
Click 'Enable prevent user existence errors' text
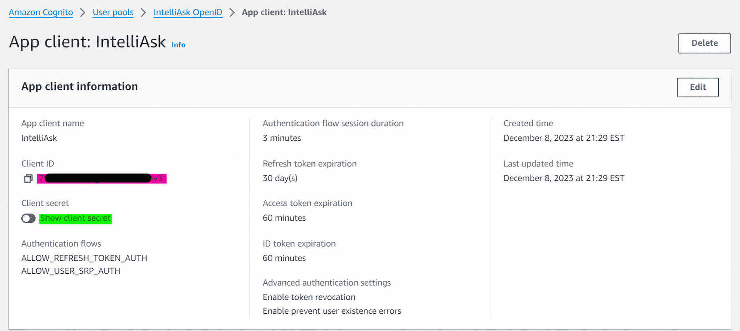(x=332, y=311)
